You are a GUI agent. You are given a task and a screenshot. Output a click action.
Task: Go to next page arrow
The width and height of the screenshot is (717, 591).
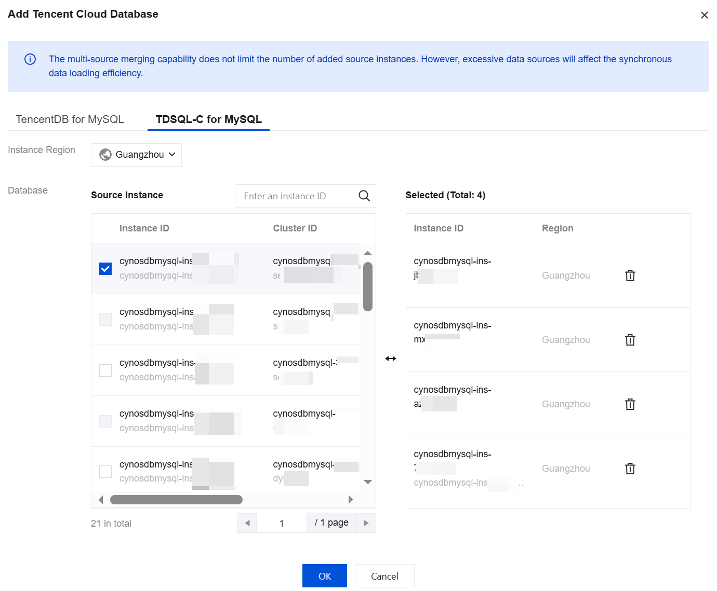point(366,523)
